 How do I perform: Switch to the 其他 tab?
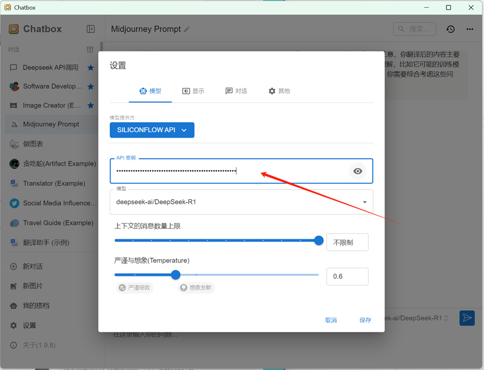point(279,91)
